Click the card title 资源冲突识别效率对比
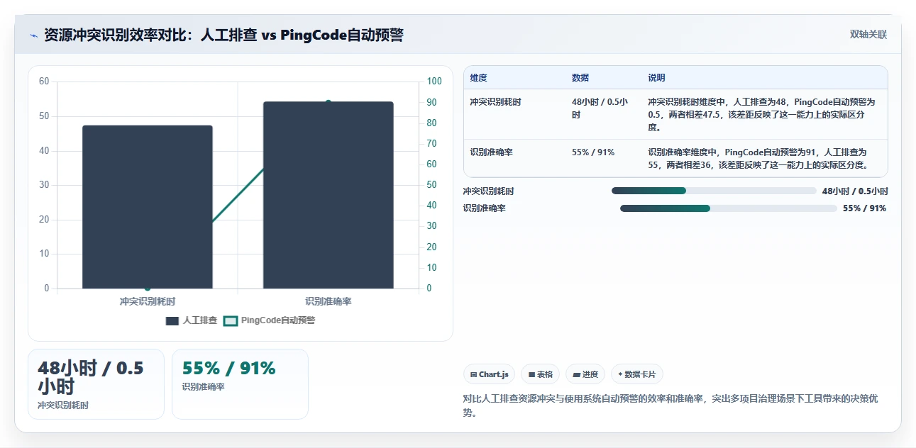Screen dimensions: 916x448 pos(224,35)
